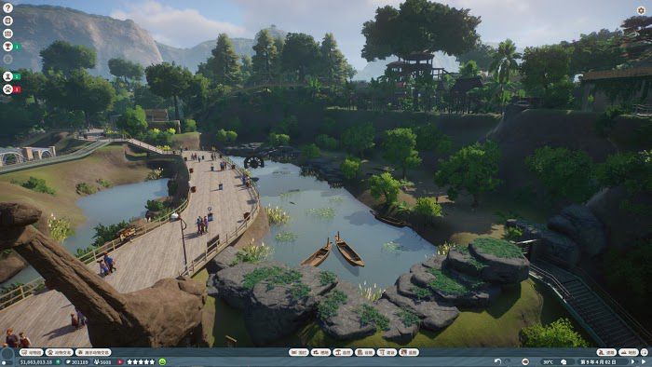Screen dimensions: 652x367
Task: Click the green badge beside the trophy
Action: tap(17, 47)
